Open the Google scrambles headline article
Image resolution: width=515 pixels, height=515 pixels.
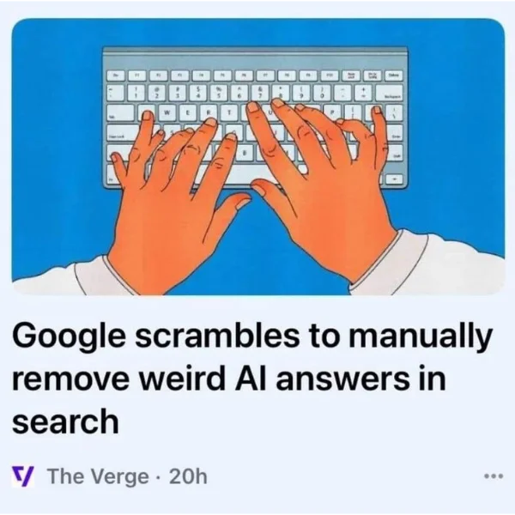(x=252, y=379)
